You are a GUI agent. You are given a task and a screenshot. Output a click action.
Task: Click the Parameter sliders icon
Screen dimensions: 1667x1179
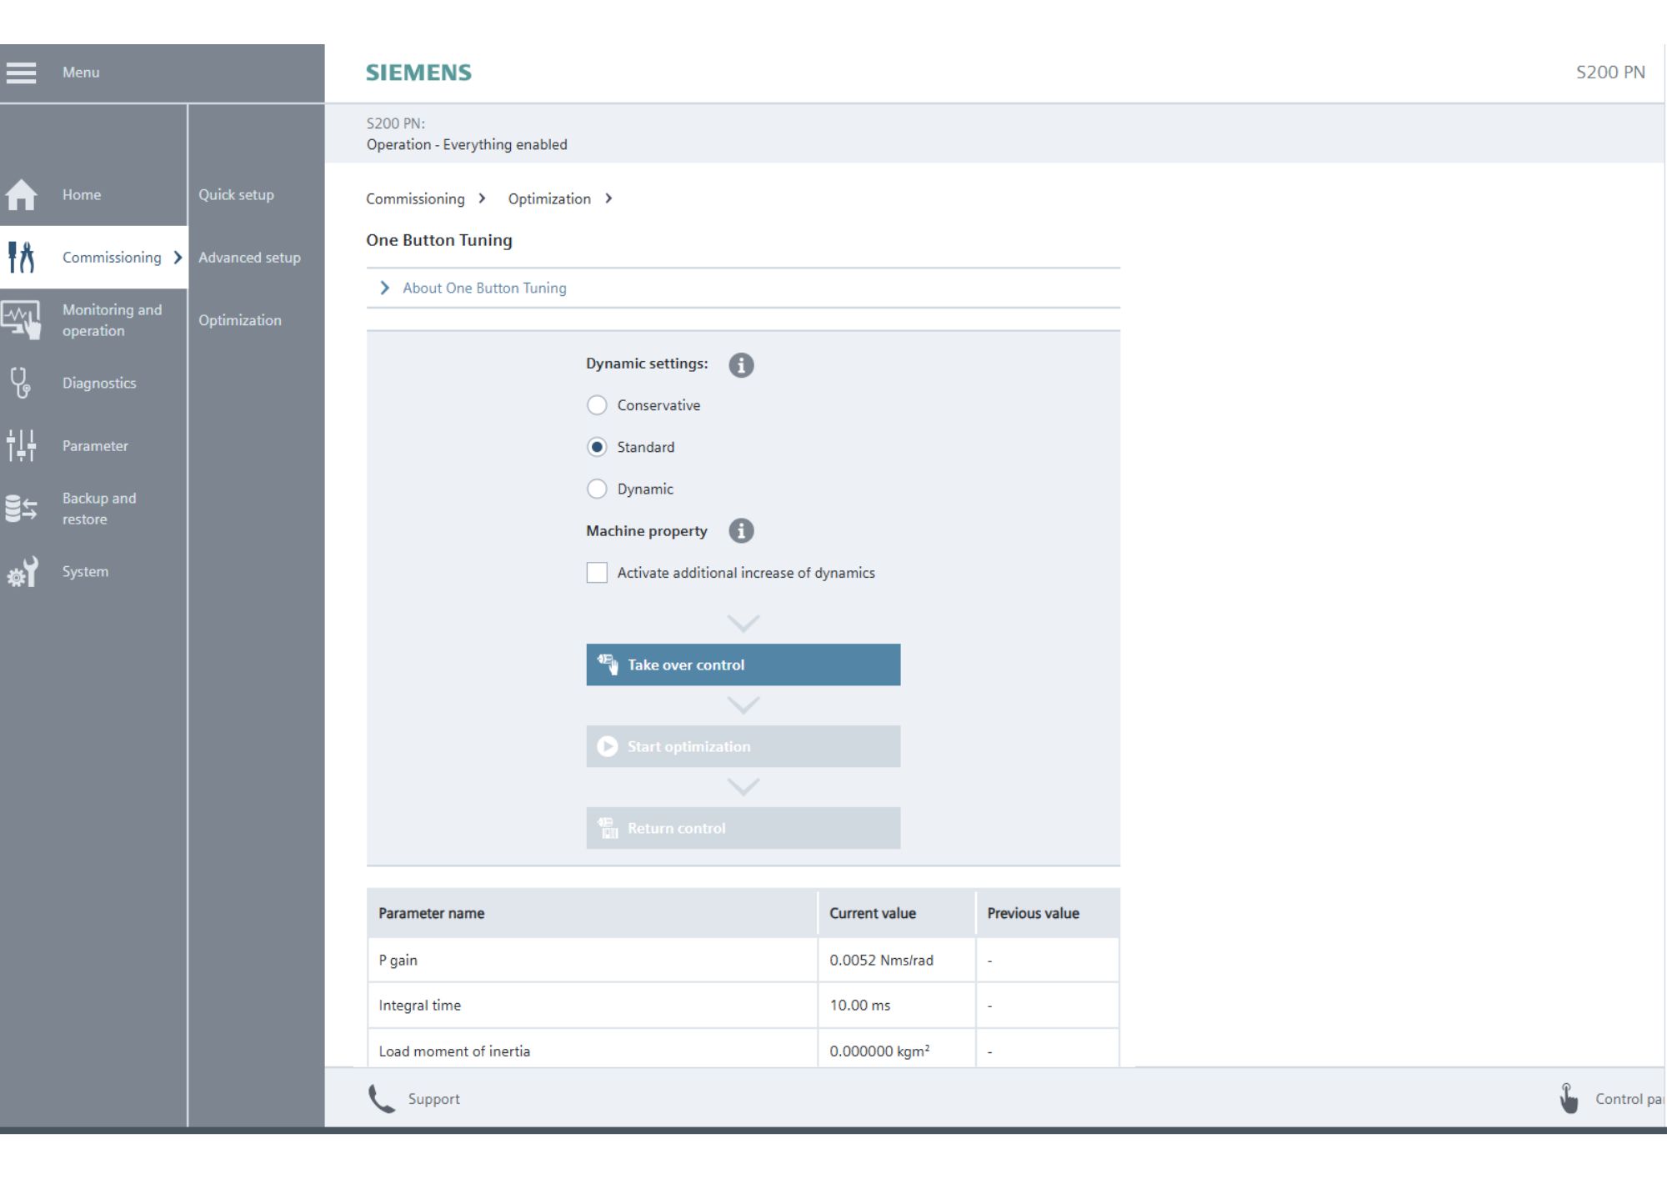21,446
